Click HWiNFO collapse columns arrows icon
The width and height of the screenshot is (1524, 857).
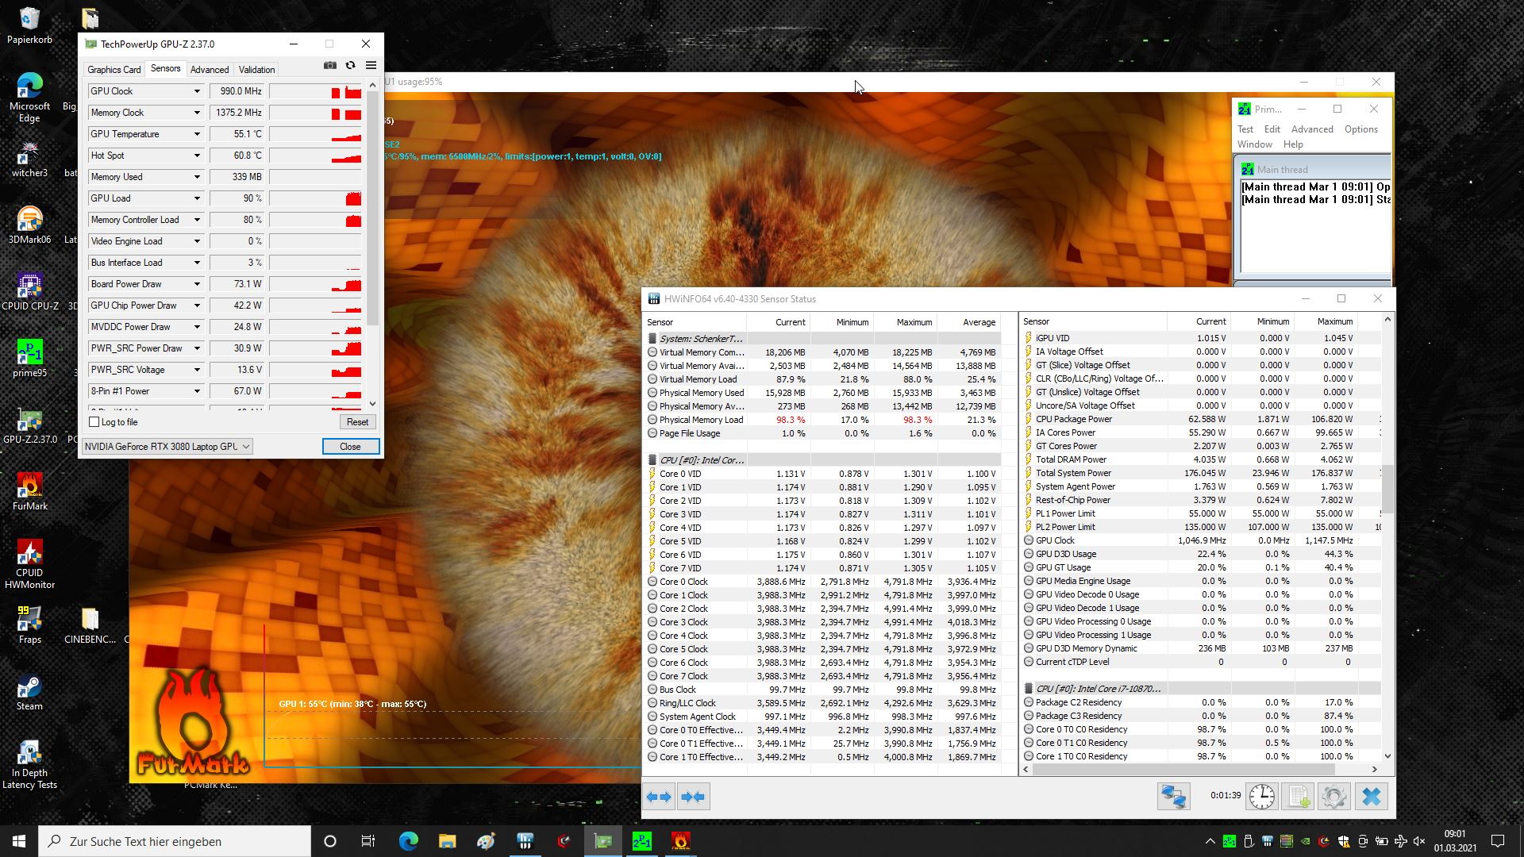pos(693,797)
